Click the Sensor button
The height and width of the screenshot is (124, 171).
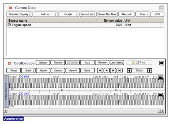43,63
